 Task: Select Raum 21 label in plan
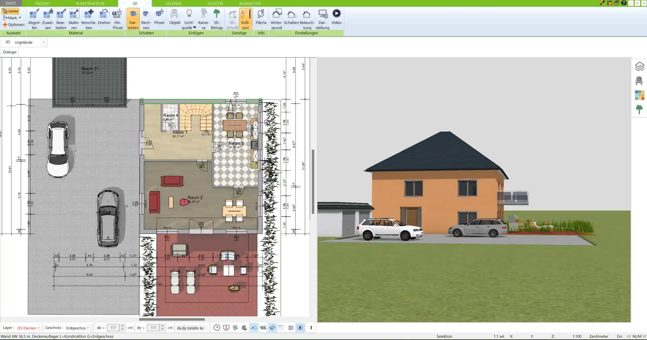tap(90, 68)
